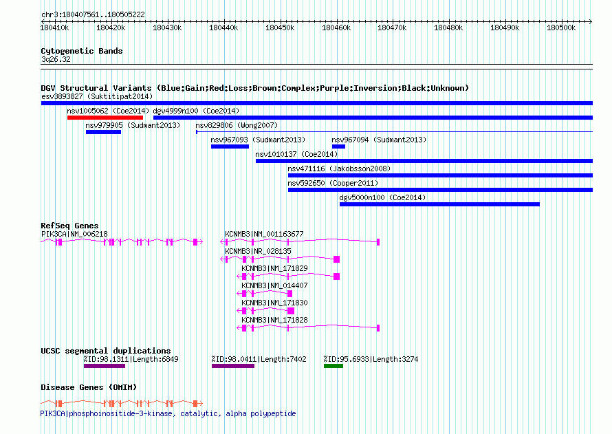Click KCNMB3|NM_014407 transcript label
Screen dimensions: 612x434
pos(274,285)
